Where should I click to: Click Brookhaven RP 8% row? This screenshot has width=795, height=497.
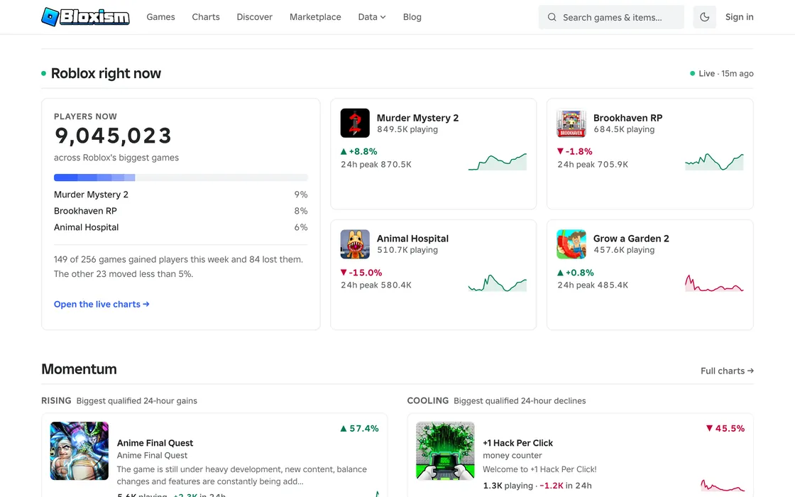tap(180, 210)
